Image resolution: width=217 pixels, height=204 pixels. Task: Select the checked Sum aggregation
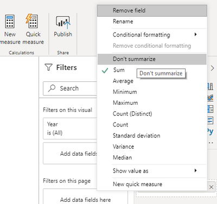pyautogui.click(x=152, y=70)
